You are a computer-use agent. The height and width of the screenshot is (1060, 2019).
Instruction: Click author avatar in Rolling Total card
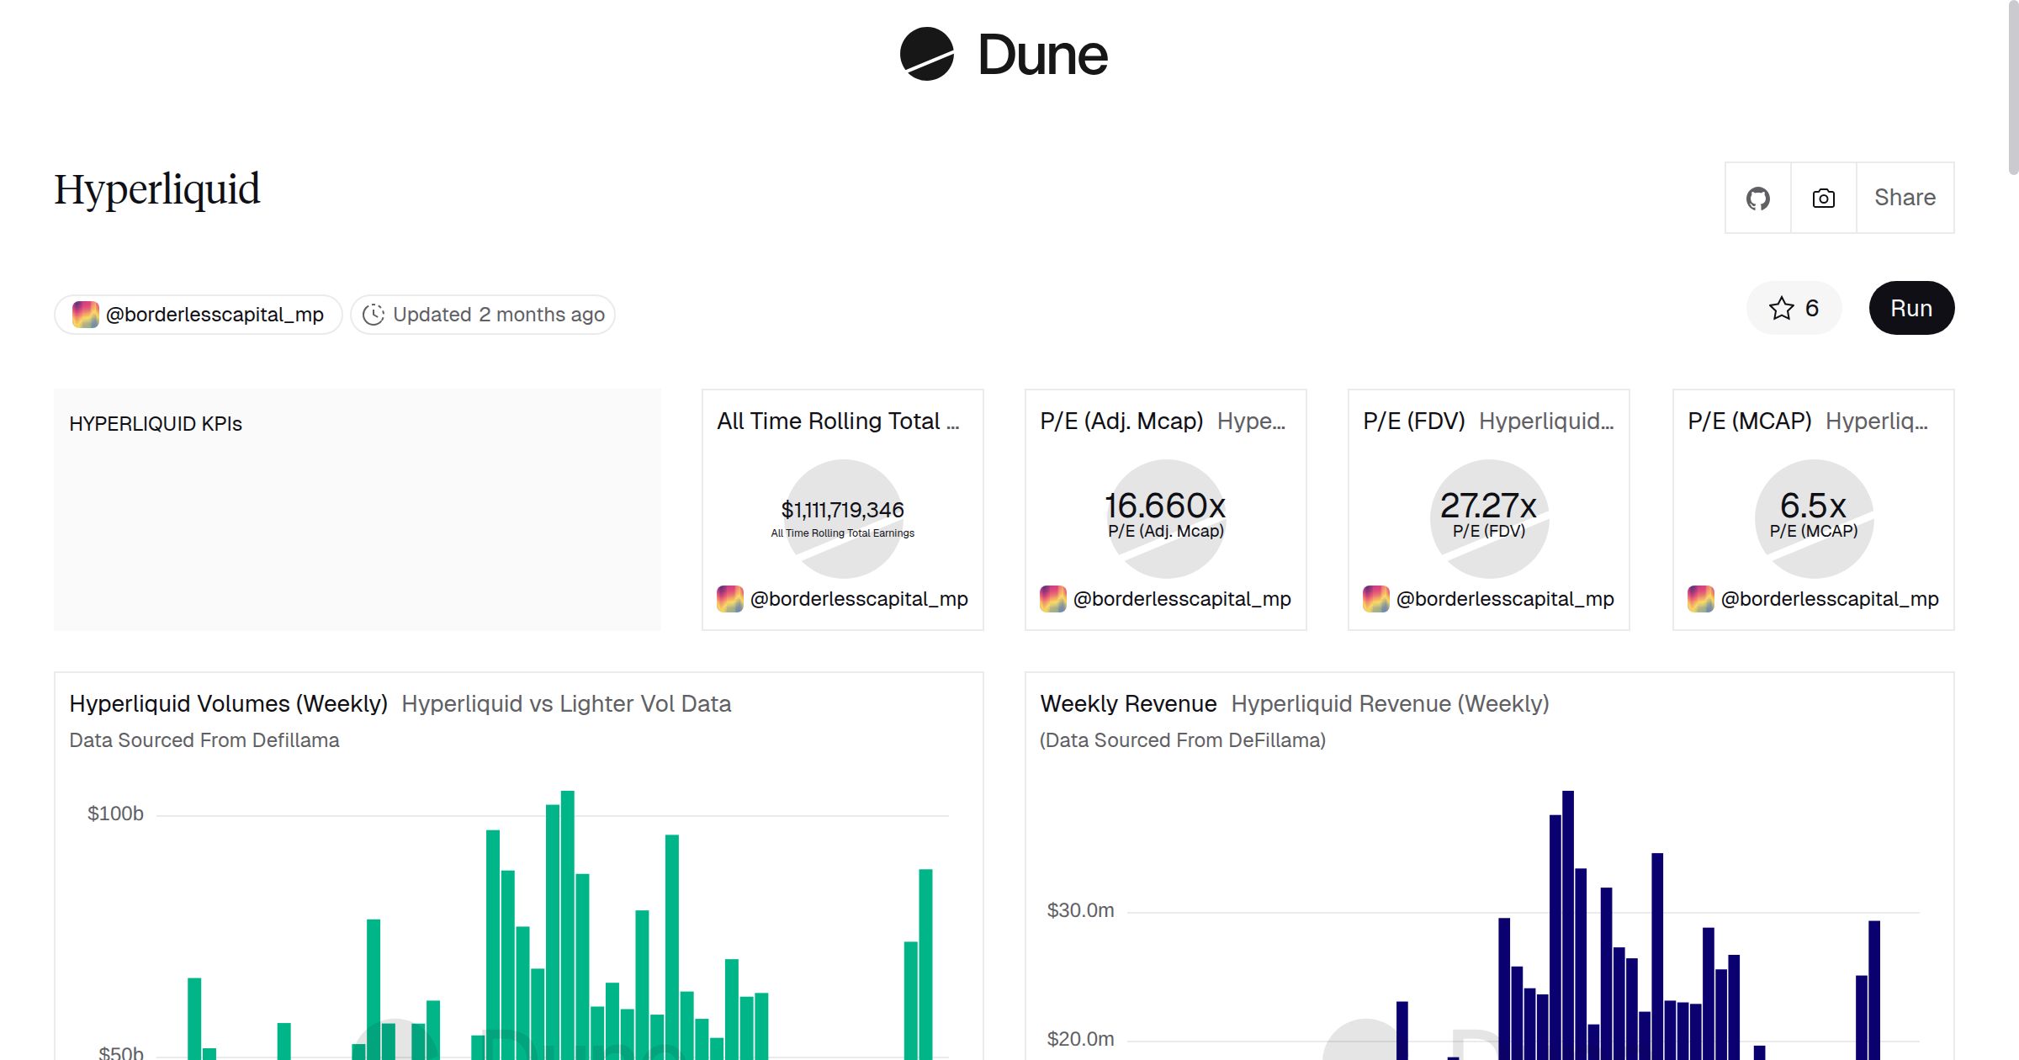[x=730, y=599]
